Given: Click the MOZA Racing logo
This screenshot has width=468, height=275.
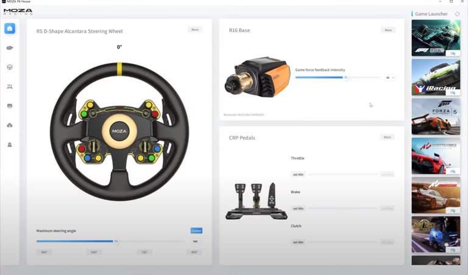Looking at the screenshot, I should (x=18, y=12).
